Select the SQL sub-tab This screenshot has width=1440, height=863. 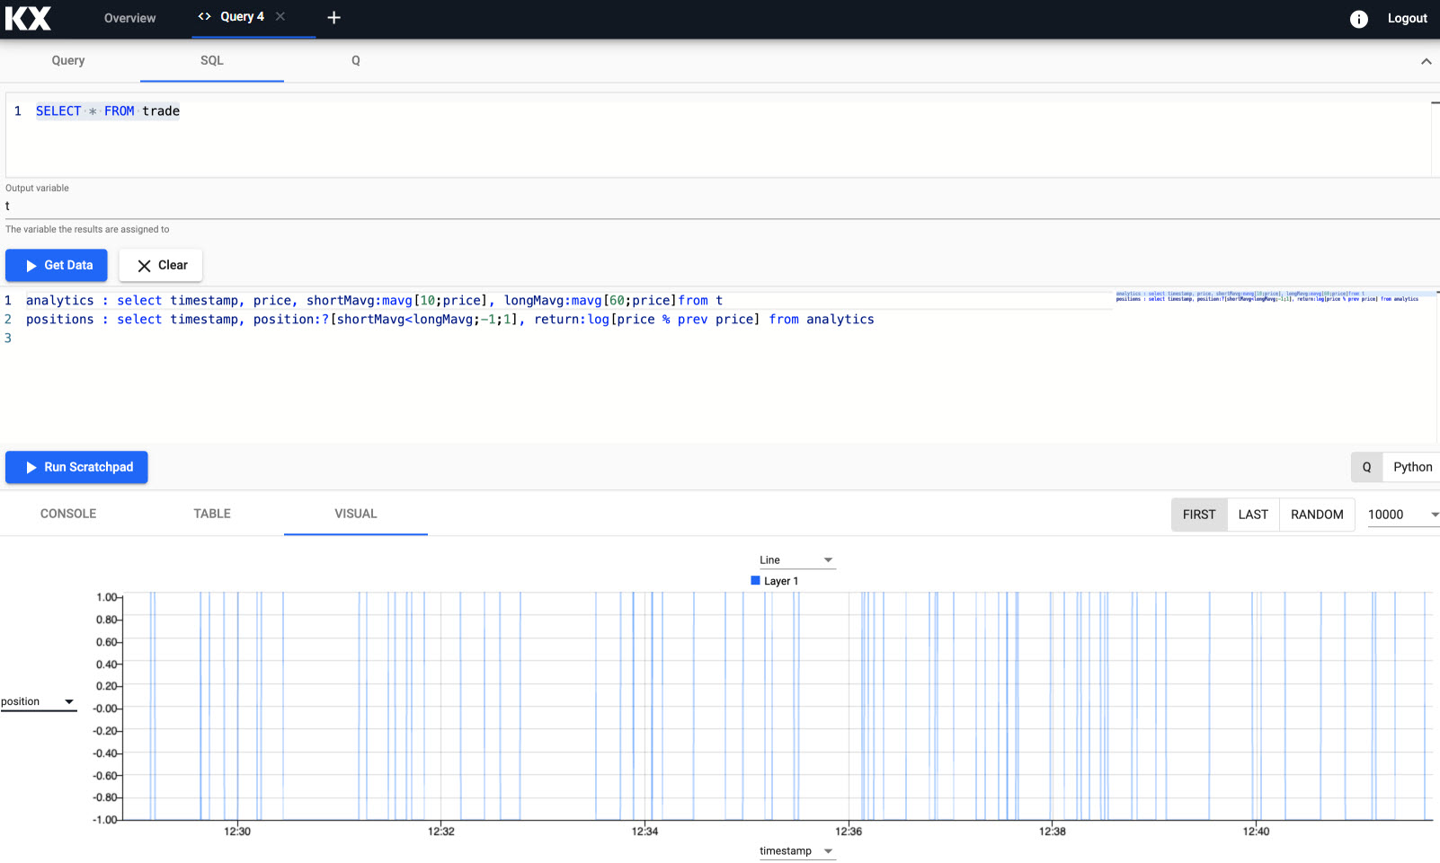point(212,60)
